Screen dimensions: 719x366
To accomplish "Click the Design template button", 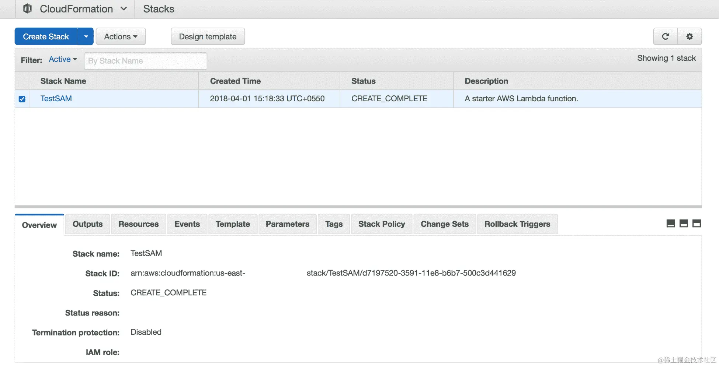I will pyautogui.click(x=208, y=36).
